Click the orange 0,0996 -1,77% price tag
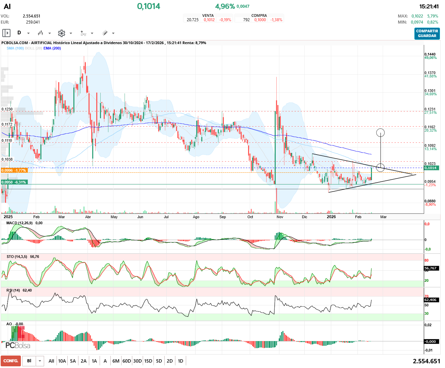Image resolution: width=445 pixels, height=368 pixels. pyautogui.click(x=14, y=170)
